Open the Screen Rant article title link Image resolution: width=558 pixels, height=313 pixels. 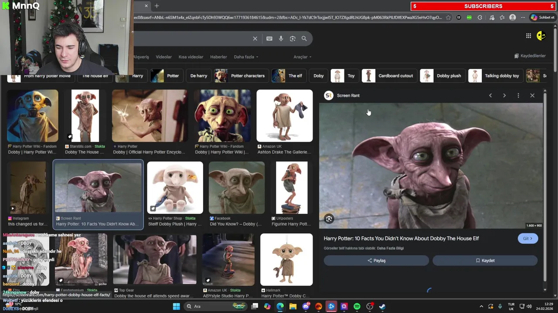[401, 238]
